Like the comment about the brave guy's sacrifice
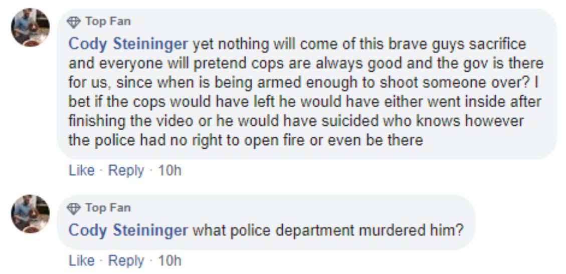The height and width of the screenshot is (274, 566). 82,170
